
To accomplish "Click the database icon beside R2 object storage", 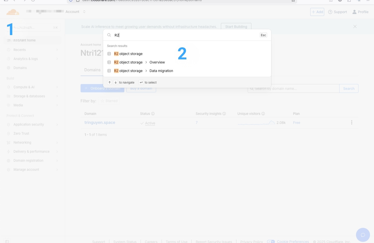I will point(109,53).
